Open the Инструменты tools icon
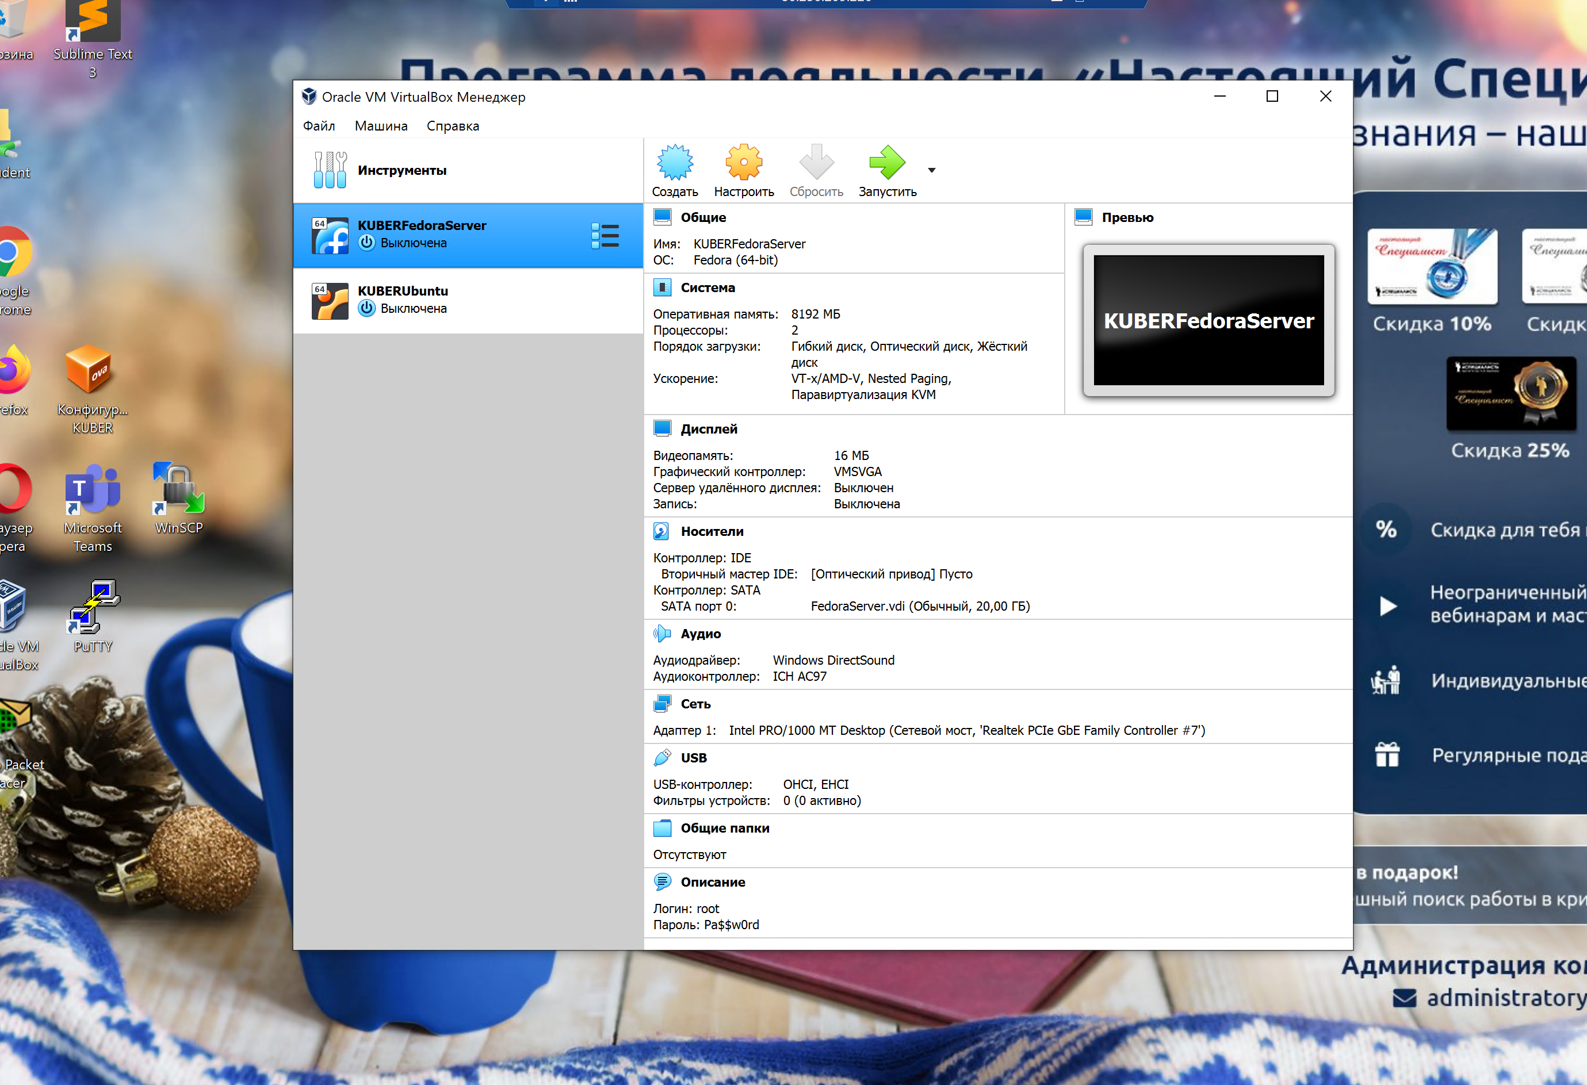Screen dimensions: 1587x1085 point(330,170)
